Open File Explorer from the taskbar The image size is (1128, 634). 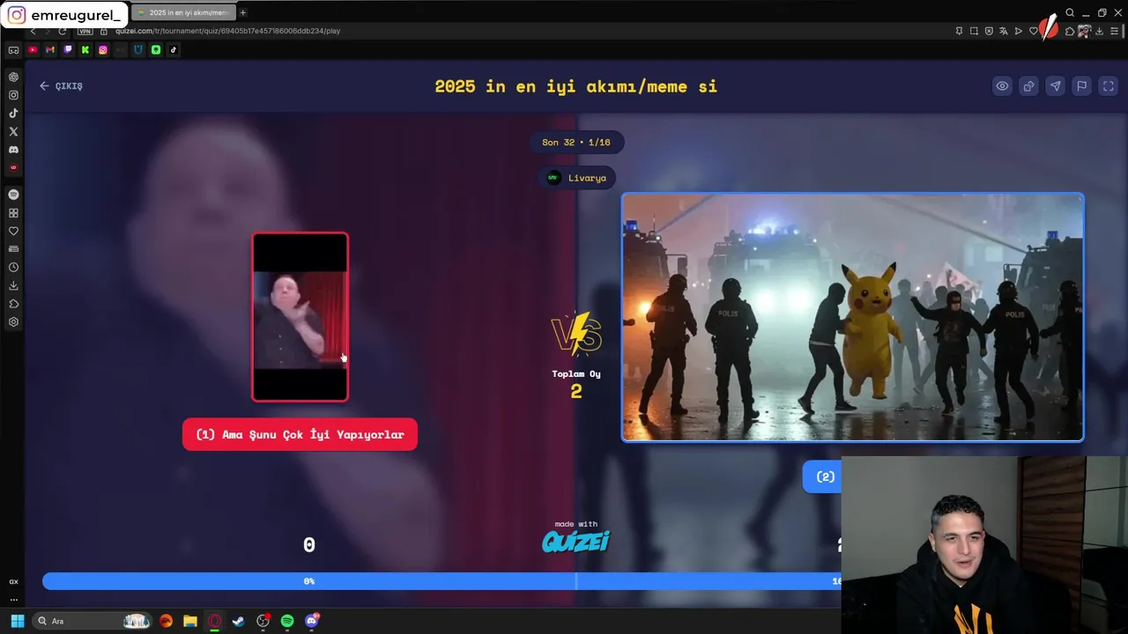tap(189, 621)
